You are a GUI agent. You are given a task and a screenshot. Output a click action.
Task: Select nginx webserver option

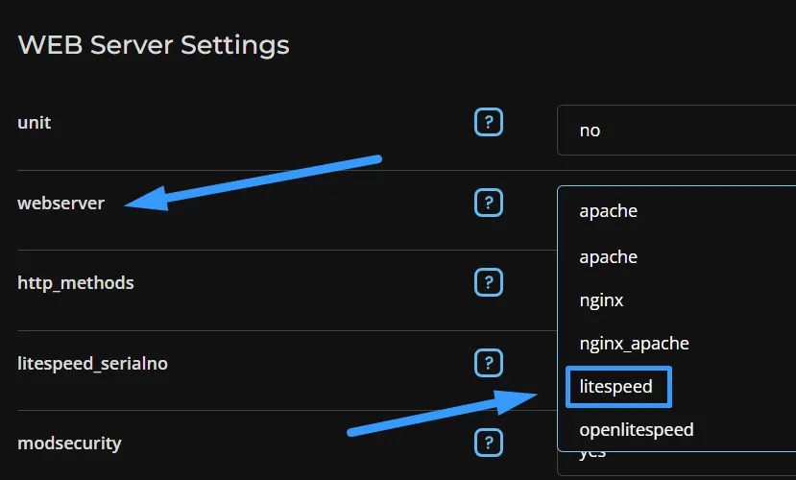tap(601, 300)
